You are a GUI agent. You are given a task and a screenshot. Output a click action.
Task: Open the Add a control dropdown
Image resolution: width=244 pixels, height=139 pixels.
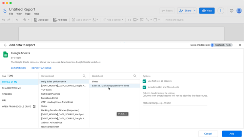tap(113, 20)
